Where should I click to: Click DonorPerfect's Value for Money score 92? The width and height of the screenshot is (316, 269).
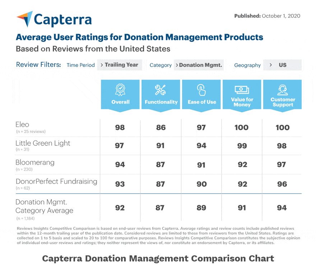click(242, 184)
